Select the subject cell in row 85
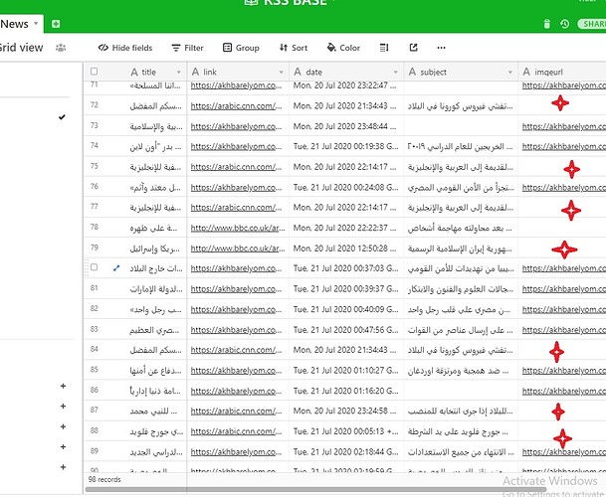The image size is (606, 497). point(461,370)
